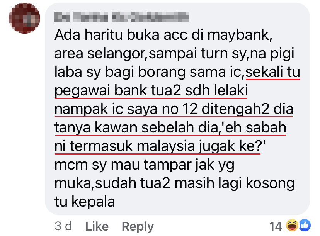Open the commenter's pixelated profile picture
Image resolution: width=320 pixels, height=236 pixels.
coord(24,18)
